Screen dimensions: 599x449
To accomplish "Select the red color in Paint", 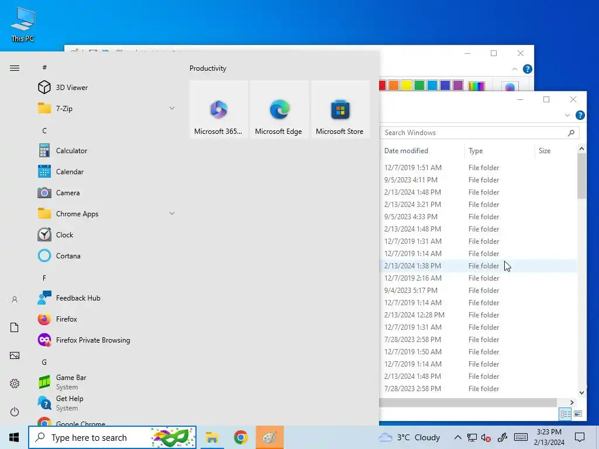I will tap(382, 85).
